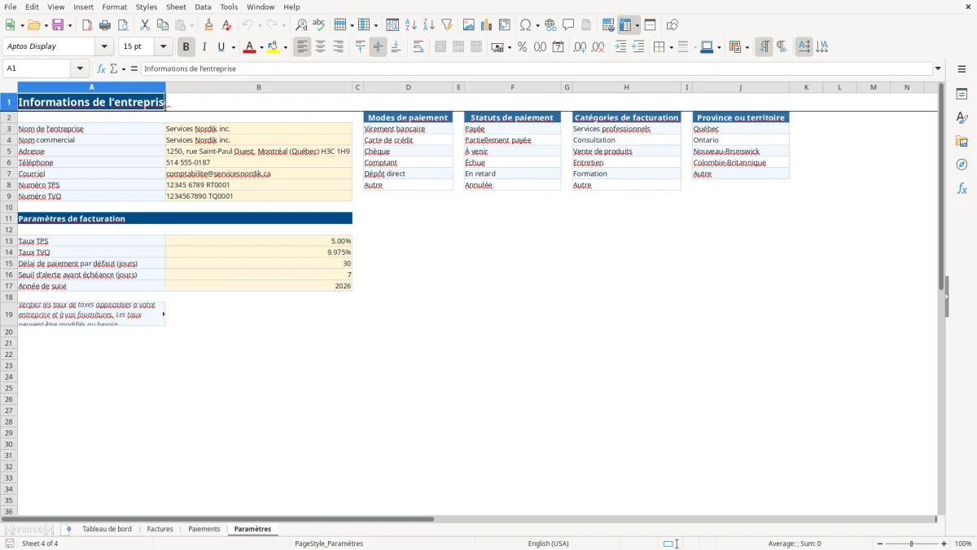Apply yellow background color
The height and width of the screenshot is (550, 977).
[x=274, y=47]
